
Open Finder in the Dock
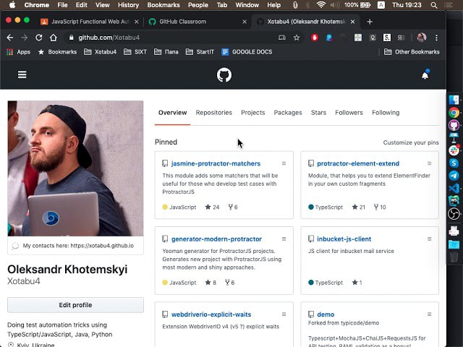pos(454,100)
